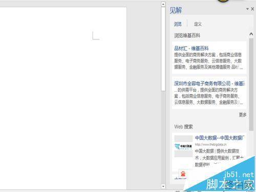Click the Baidu paw icon thumbnail

[183, 174]
